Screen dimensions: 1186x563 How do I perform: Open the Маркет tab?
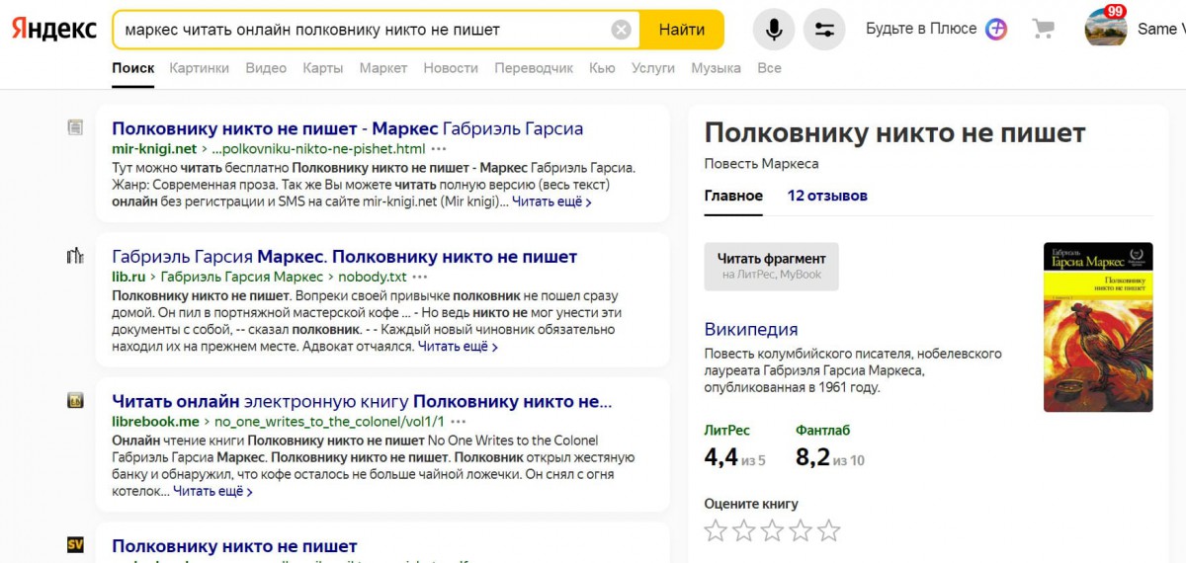[383, 68]
